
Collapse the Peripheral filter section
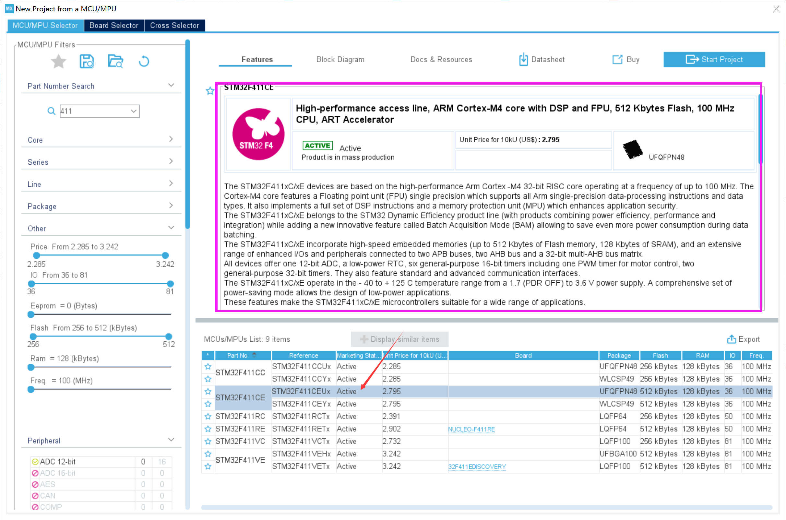click(171, 440)
